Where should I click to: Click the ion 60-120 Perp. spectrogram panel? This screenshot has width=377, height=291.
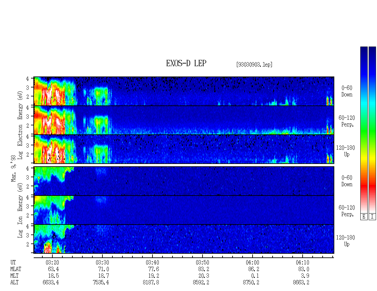184,210
